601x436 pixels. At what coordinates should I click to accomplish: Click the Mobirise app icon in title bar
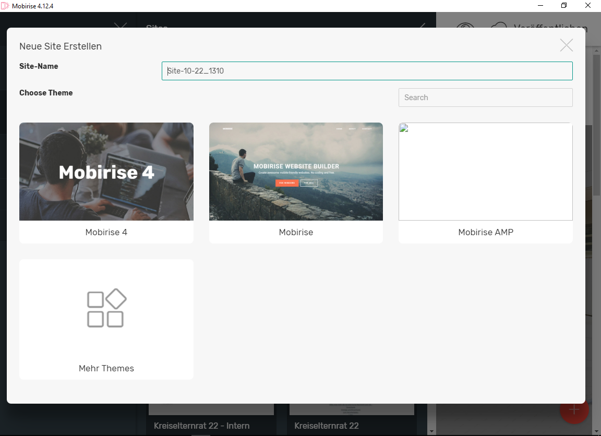coord(5,6)
